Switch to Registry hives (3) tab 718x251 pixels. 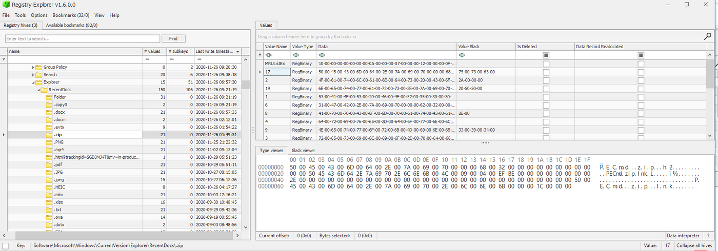[x=21, y=25]
